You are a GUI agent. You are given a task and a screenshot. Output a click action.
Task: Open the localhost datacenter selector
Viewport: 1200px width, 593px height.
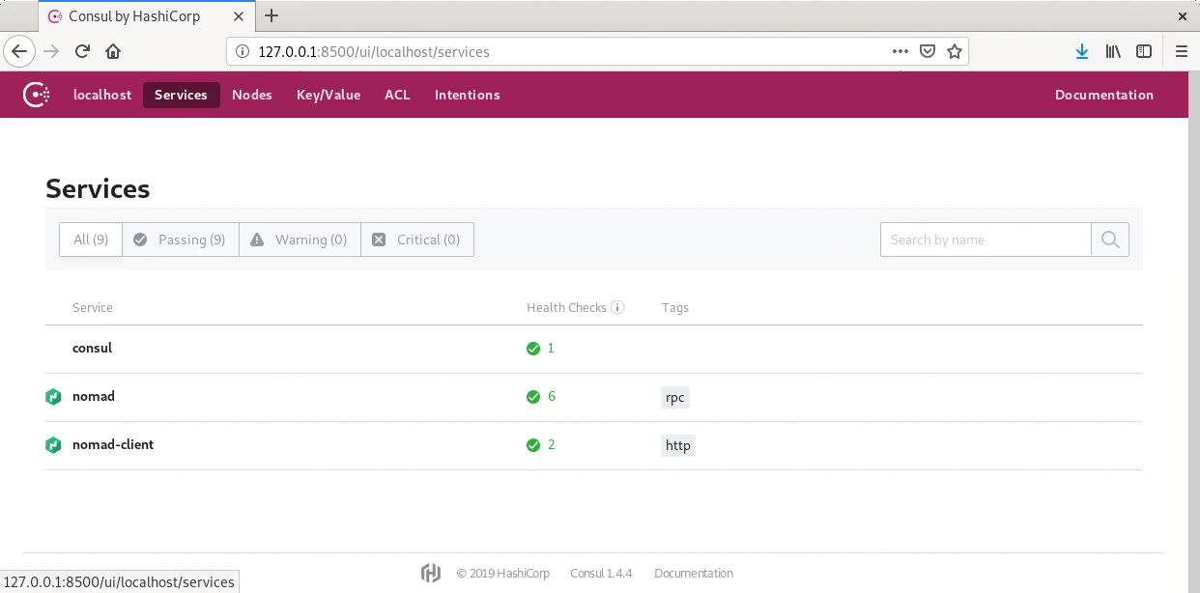point(102,95)
